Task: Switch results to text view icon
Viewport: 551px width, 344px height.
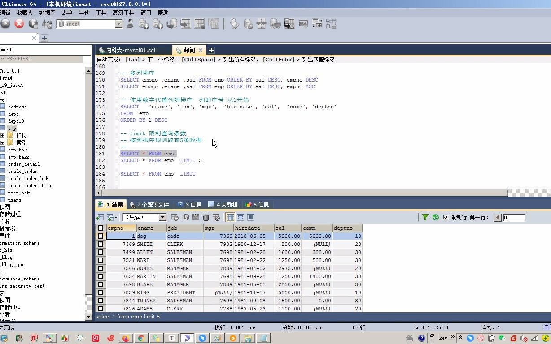Action: (x=251, y=217)
